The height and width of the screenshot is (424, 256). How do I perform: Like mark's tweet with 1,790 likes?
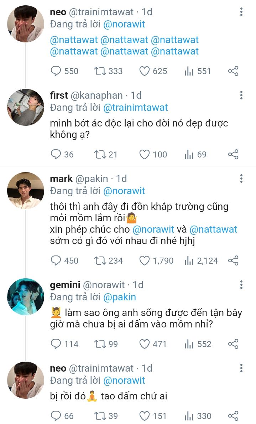pos(144,261)
